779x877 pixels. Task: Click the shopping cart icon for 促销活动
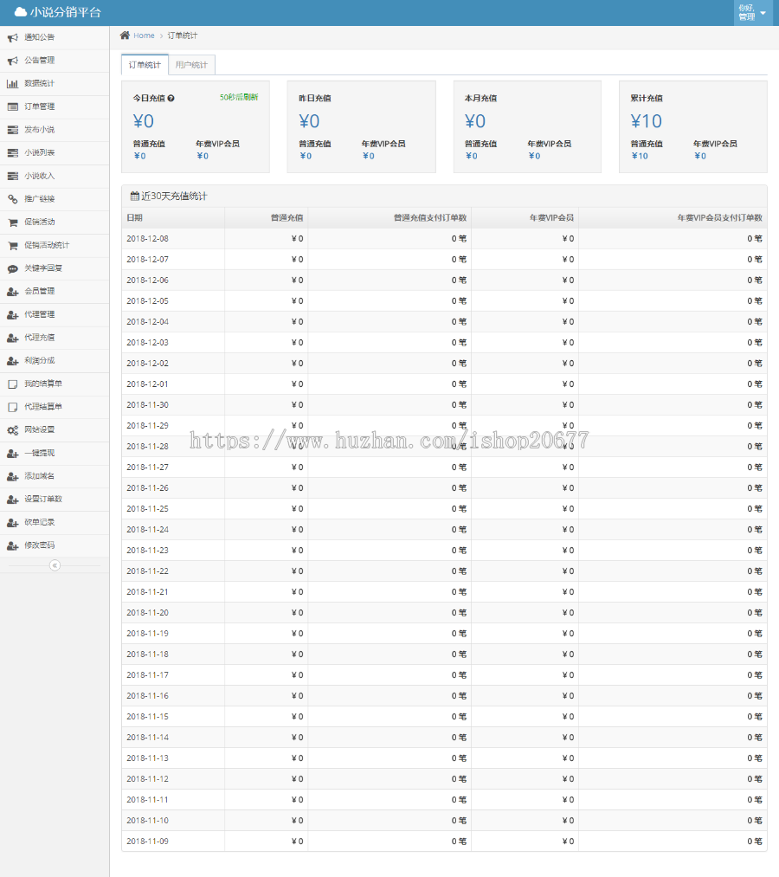click(x=12, y=222)
